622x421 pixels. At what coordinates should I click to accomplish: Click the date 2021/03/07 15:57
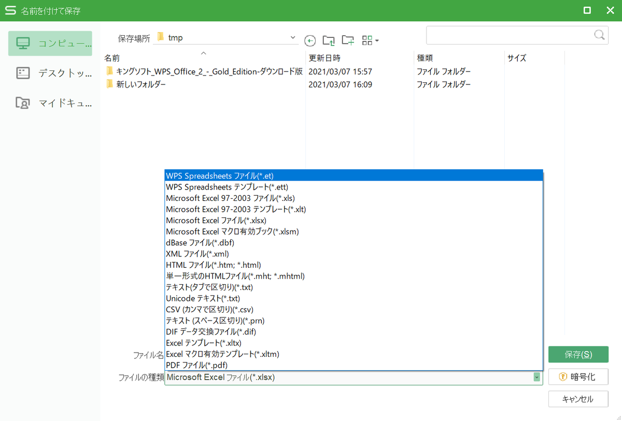[341, 71]
